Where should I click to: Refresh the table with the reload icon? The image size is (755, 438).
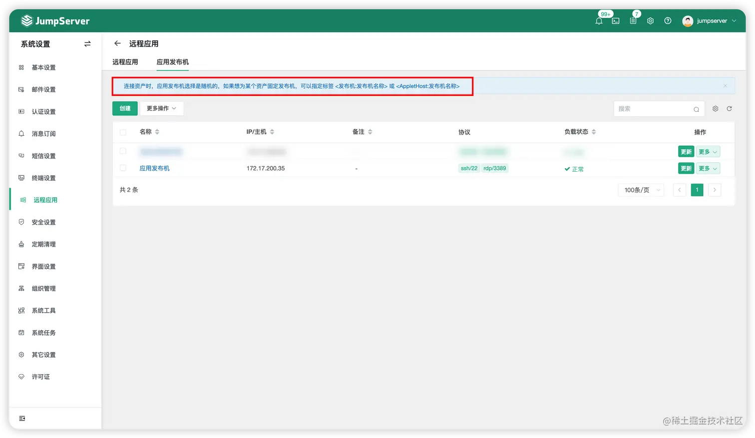(729, 108)
